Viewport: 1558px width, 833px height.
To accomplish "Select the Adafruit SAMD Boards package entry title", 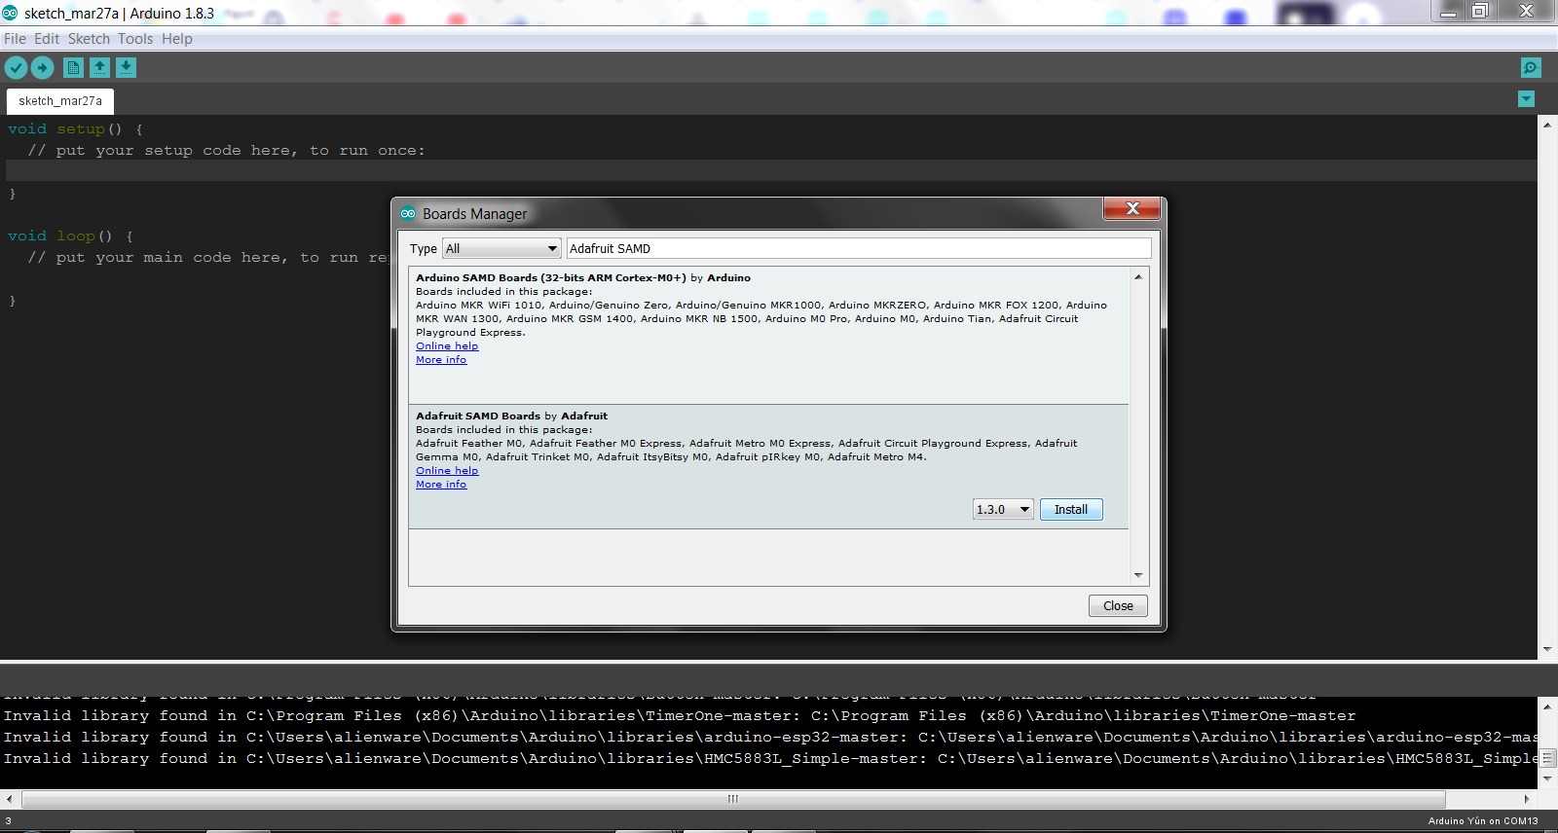I will [x=511, y=416].
